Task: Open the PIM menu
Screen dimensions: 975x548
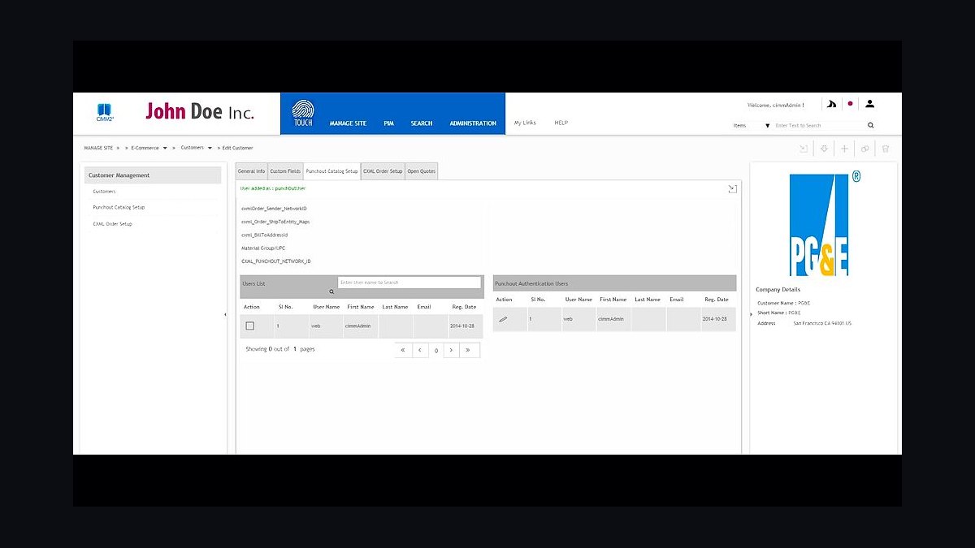Action: (x=389, y=123)
